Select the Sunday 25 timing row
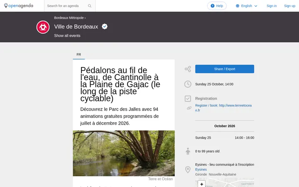Screen dimensions: 299x187 tap(224, 138)
